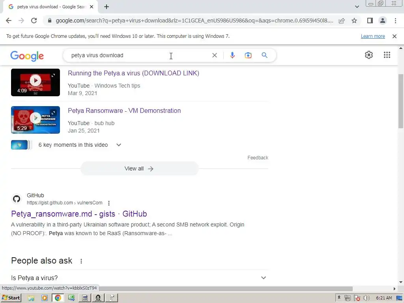Open Running the Petya.a virus (DOWNLOAD LINK) link

click(133, 73)
